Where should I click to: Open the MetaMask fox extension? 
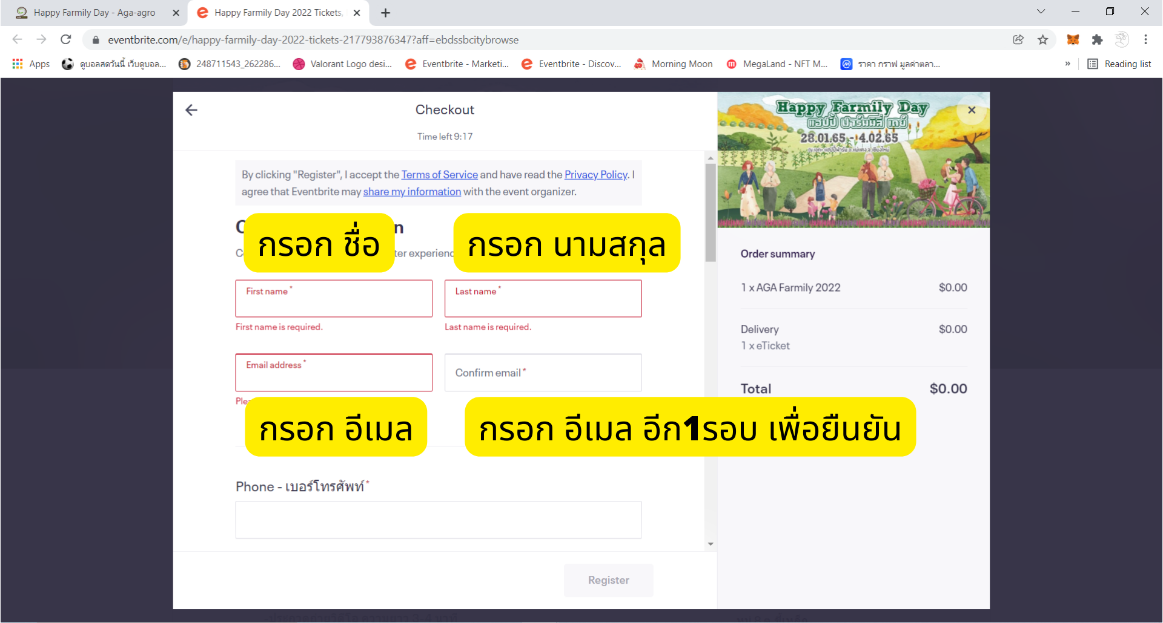[1073, 40]
